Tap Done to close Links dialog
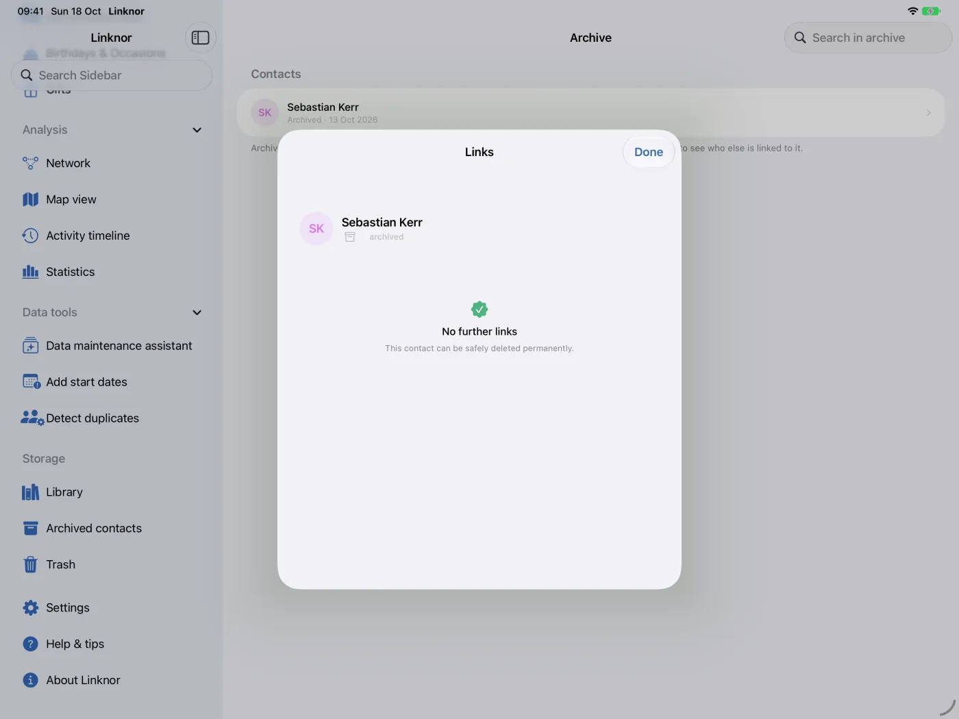The height and width of the screenshot is (719, 959). (x=649, y=152)
